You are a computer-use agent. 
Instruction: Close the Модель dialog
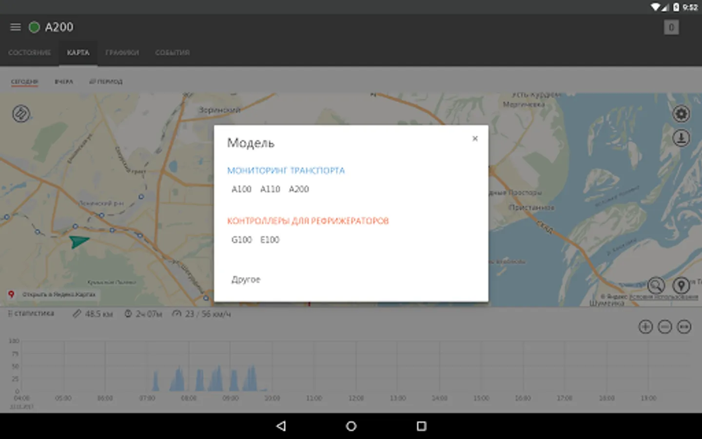(x=475, y=139)
